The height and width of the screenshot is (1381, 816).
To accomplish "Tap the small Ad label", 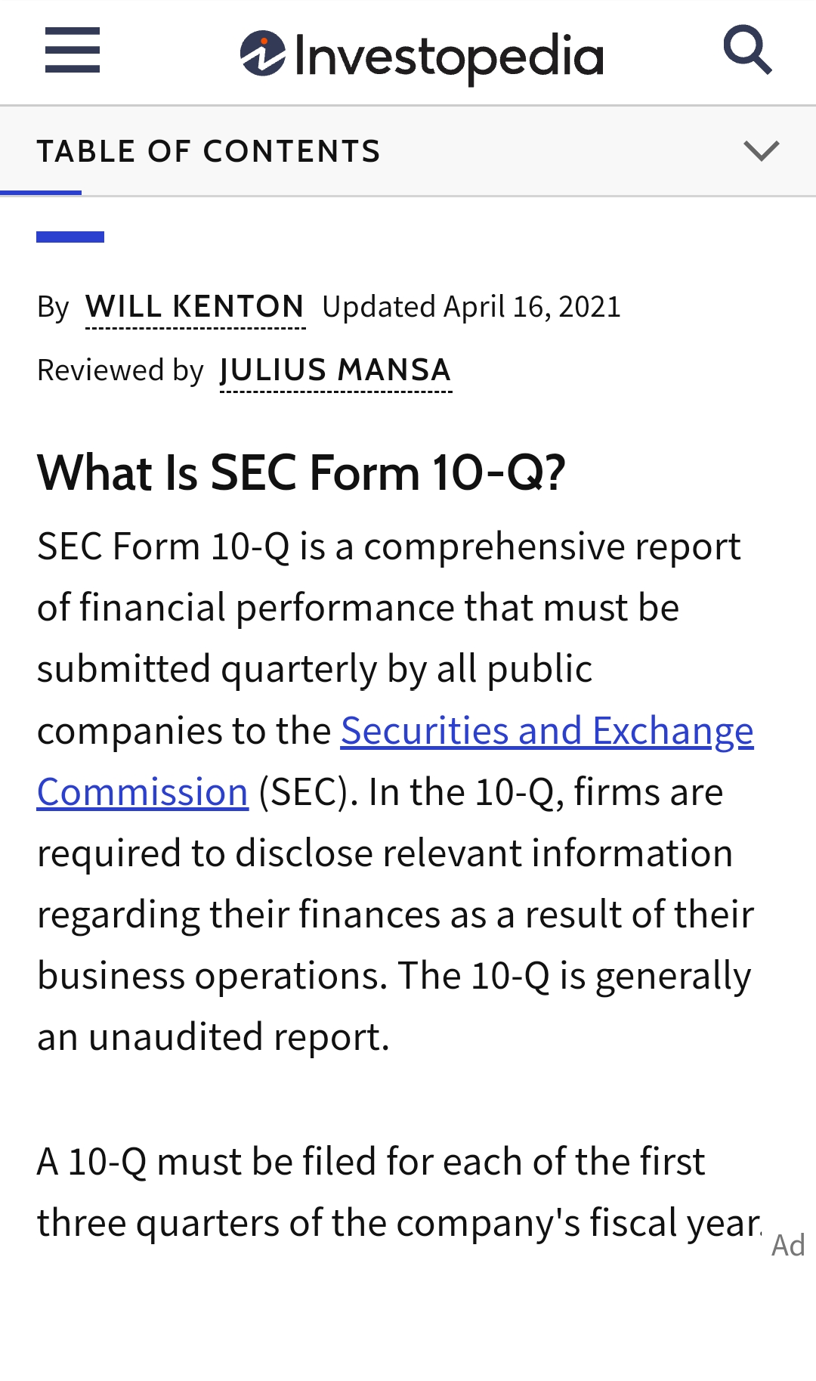I will 788,1246.
